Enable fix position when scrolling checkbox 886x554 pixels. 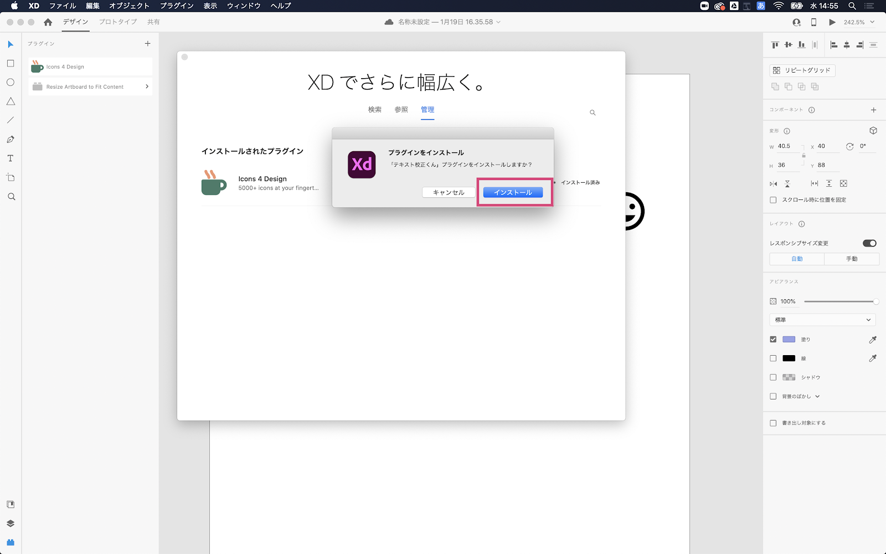coord(773,200)
